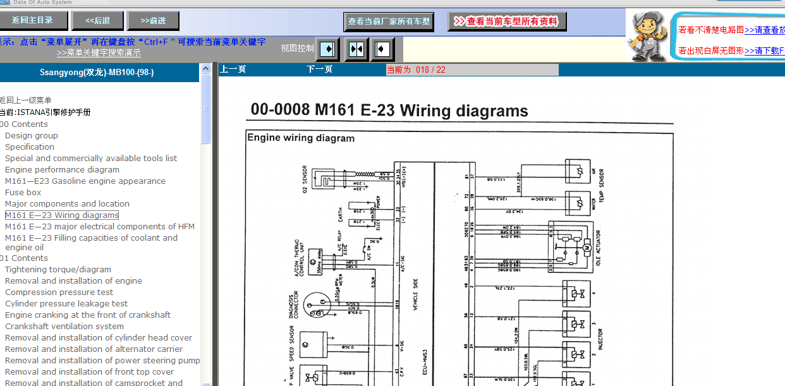This screenshot has width=785, height=386.
Task: Click <<后退 back button
Action: pos(97,21)
